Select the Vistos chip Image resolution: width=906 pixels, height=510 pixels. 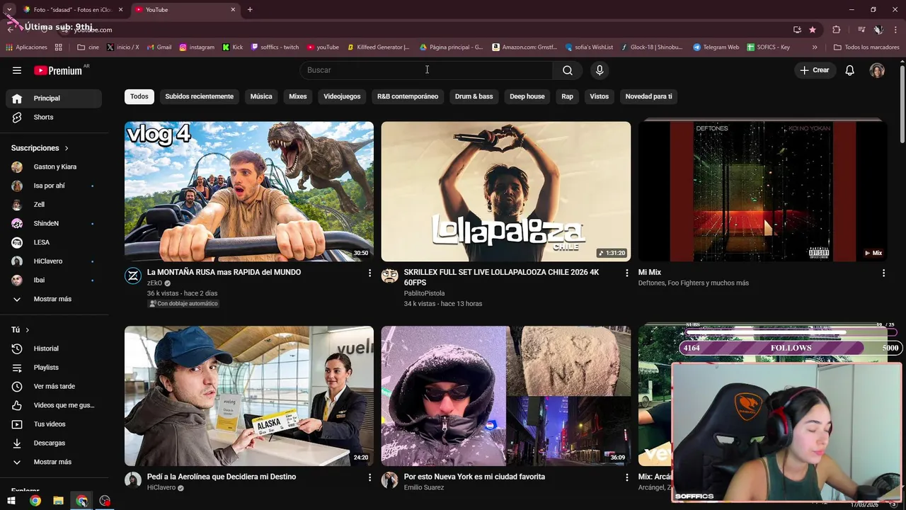tap(600, 96)
